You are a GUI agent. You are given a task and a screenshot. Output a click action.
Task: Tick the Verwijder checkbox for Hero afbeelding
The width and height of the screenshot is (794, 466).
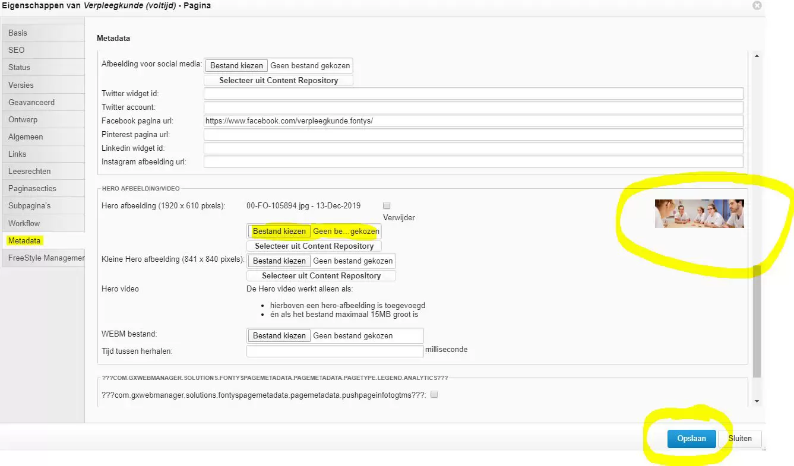pos(387,205)
